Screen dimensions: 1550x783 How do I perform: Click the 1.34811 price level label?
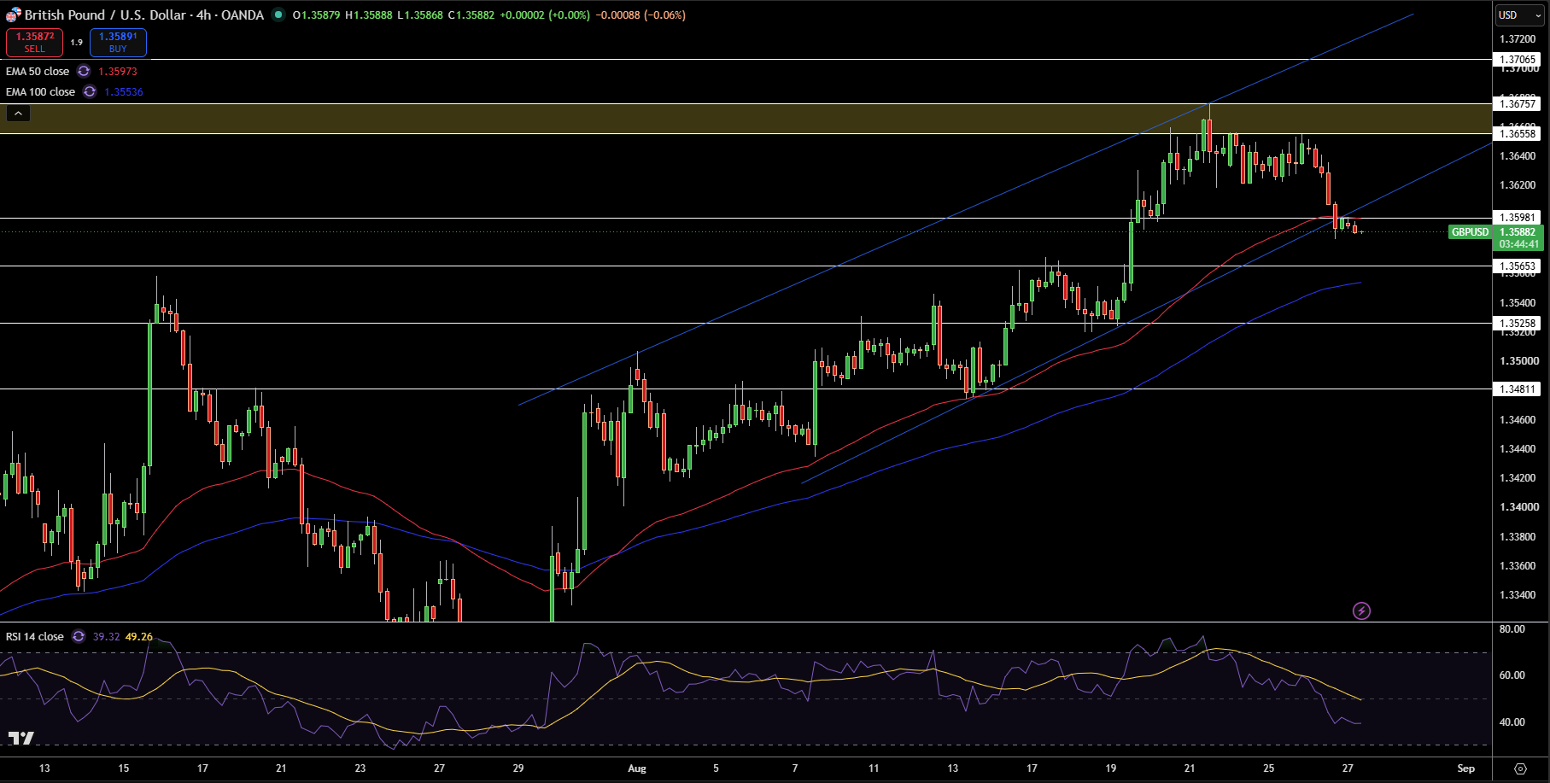(1518, 389)
